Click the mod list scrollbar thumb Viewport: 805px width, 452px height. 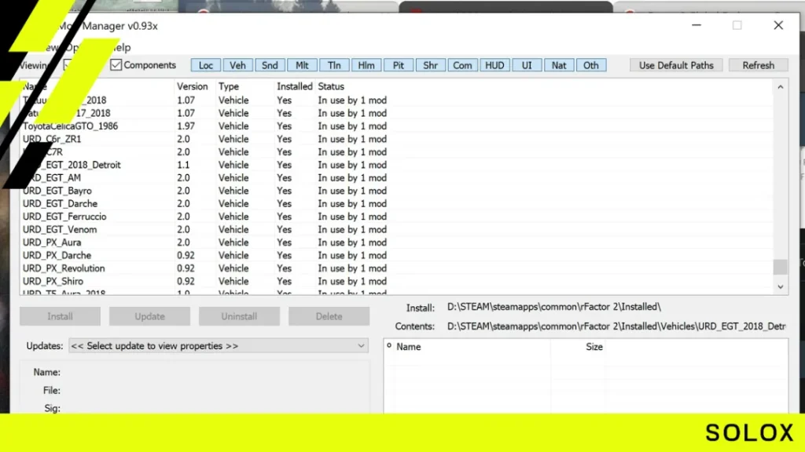[x=781, y=267]
